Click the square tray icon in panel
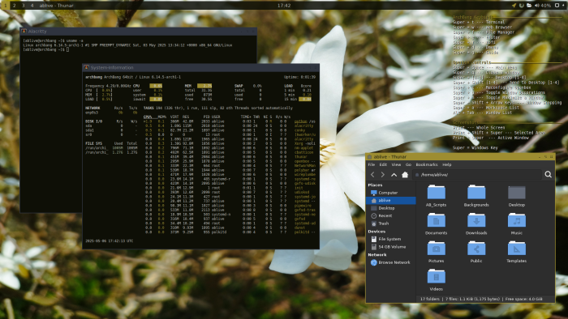This screenshot has width=568, height=319. (557, 6)
